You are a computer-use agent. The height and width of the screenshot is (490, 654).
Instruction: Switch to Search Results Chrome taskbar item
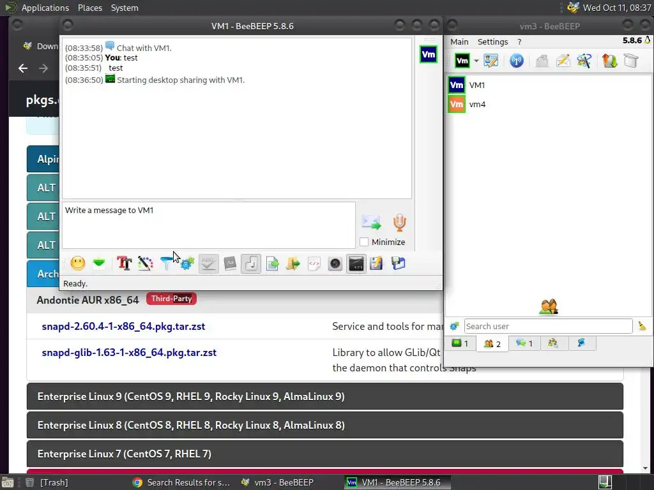[181, 482]
